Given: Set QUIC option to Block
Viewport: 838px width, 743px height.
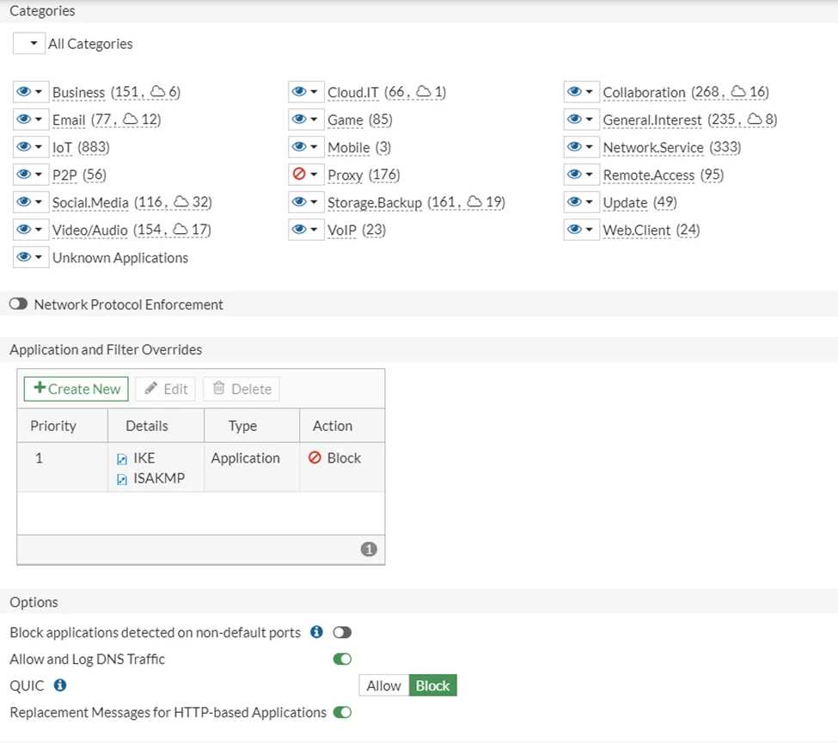Looking at the screenshot, I should click(x=433, y=685).
